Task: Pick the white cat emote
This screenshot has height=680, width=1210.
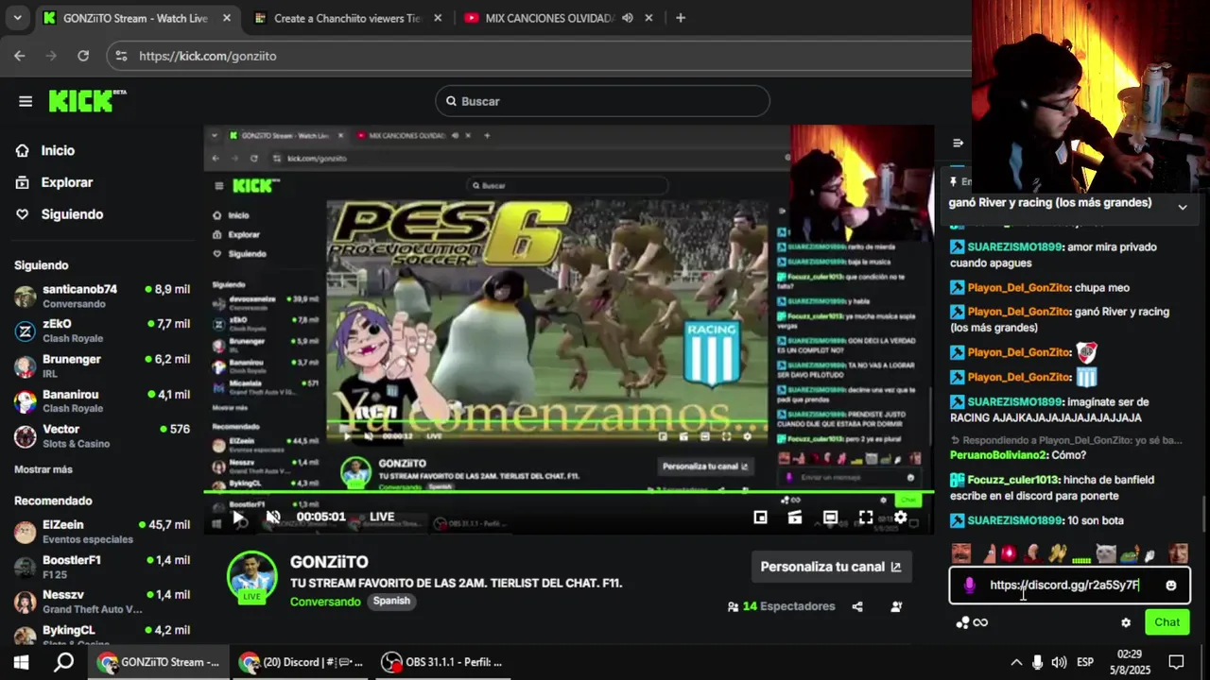Action: 1106,553
